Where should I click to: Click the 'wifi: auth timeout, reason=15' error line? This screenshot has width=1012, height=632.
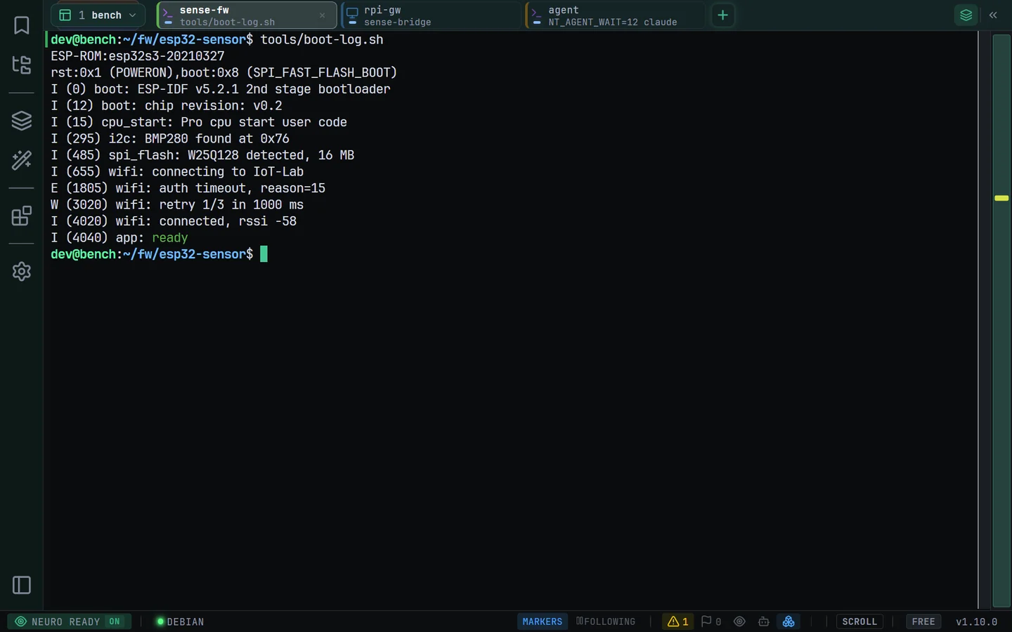tap(188, 188)
